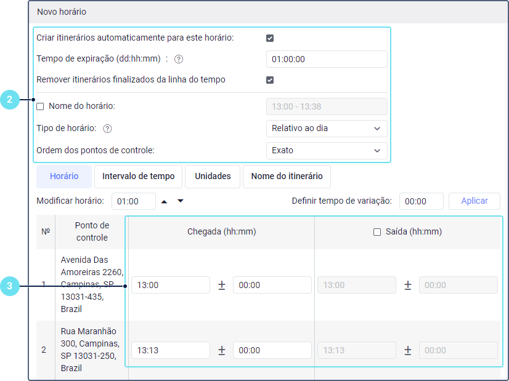
Task: Click the down arrow next to Modificar horário
Action: [x=181, y=201]
